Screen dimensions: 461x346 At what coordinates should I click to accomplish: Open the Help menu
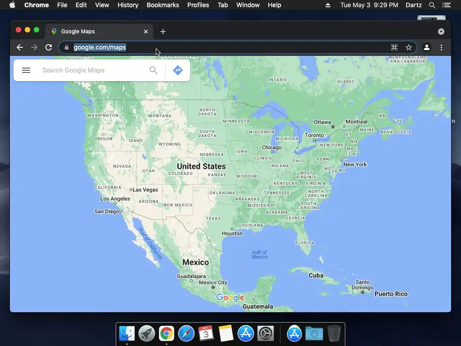click(x=274, y=5)
